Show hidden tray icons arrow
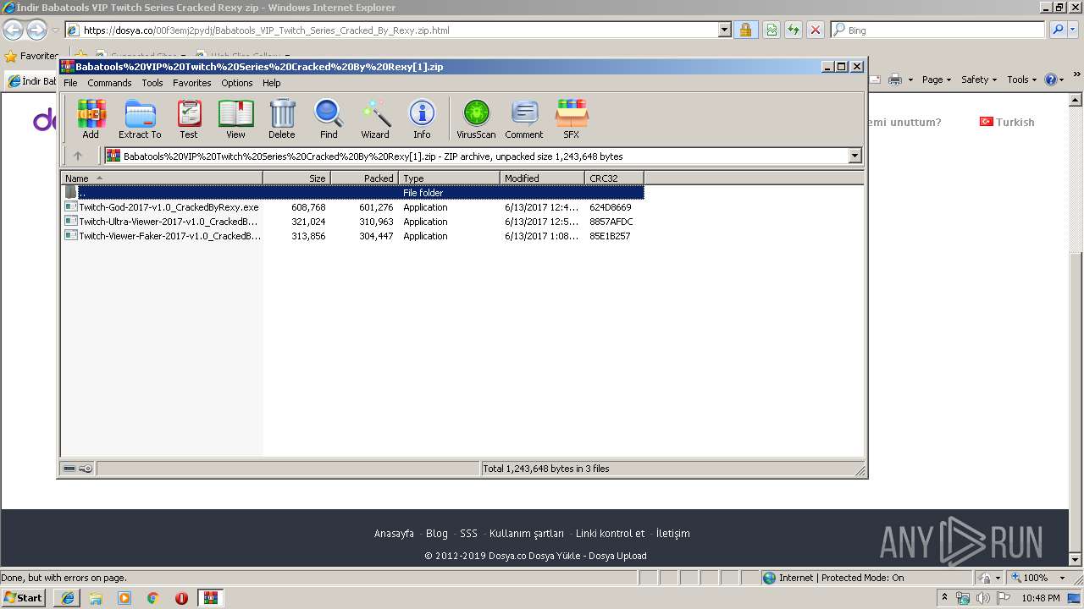 tap(945, 598)
